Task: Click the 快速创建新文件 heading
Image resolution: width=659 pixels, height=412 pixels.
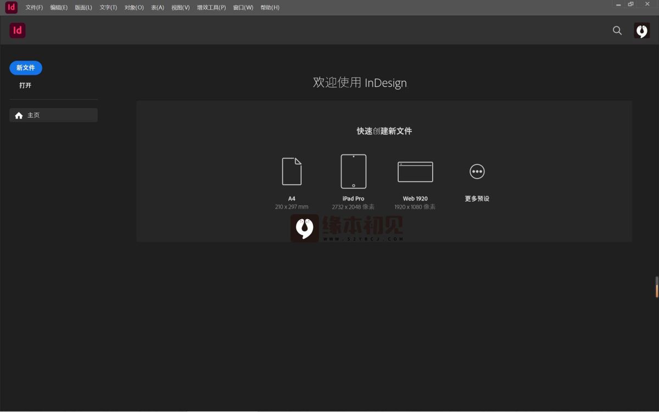Action: 384,131
